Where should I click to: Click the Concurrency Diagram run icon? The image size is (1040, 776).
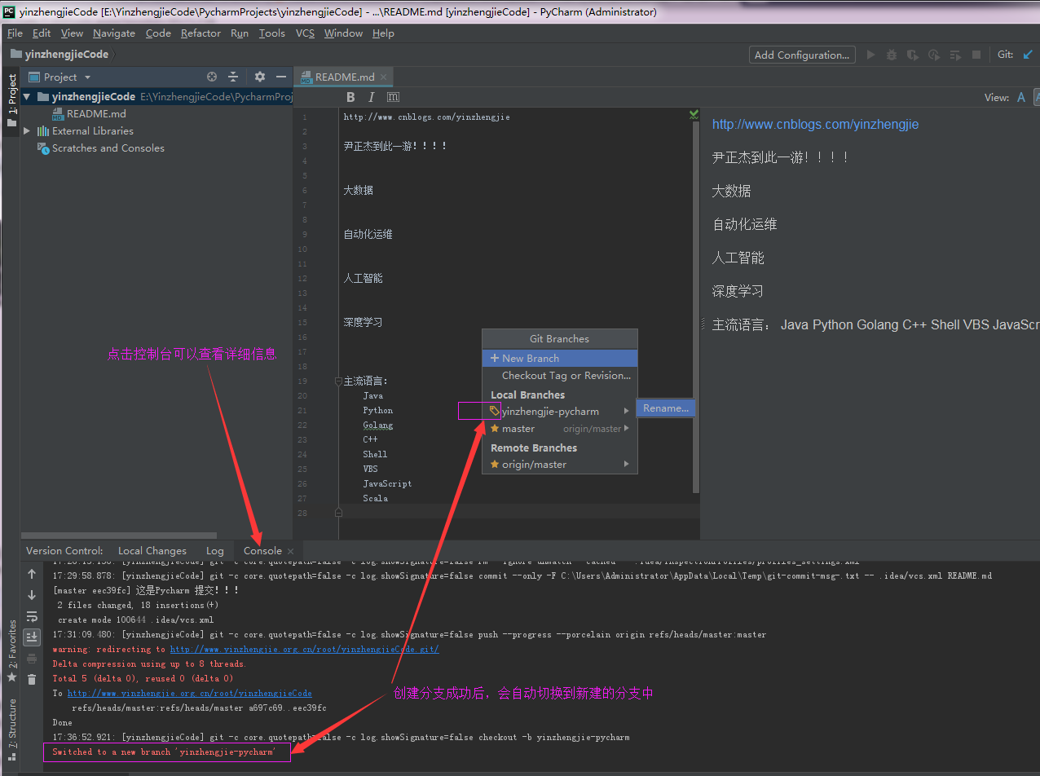pyautogui.click(x=955, y=55)
